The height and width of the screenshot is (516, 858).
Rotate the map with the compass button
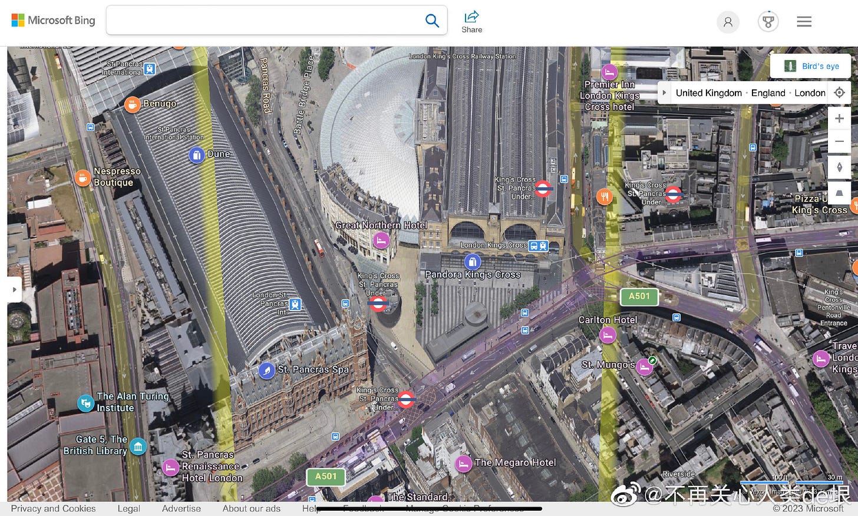[x=840, y=167]
